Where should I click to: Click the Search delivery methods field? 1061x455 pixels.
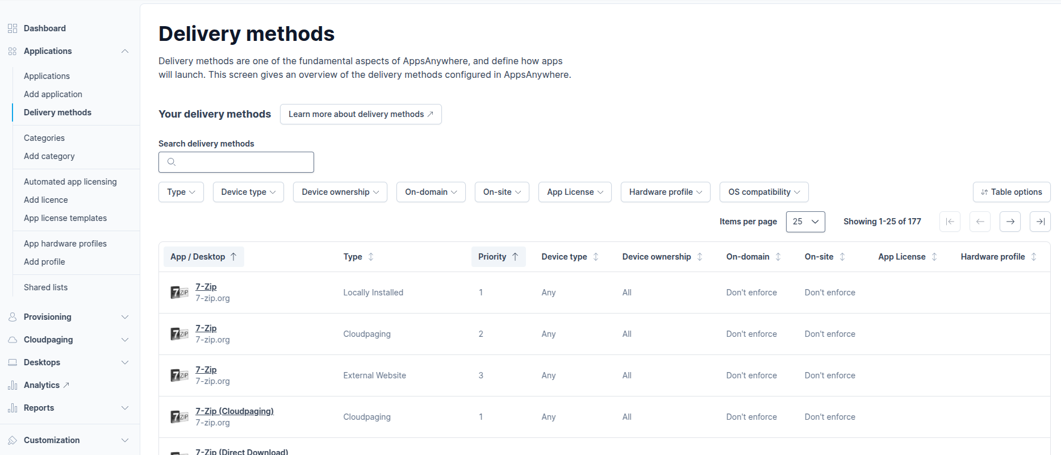(236, 162)
